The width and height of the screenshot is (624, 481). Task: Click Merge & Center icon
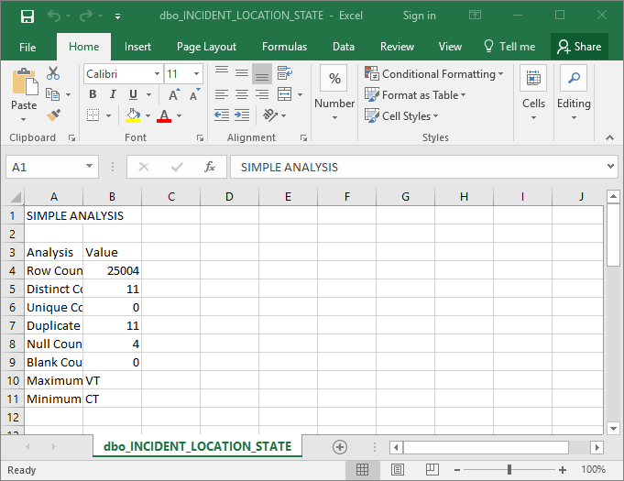click(x=285, y=94)
